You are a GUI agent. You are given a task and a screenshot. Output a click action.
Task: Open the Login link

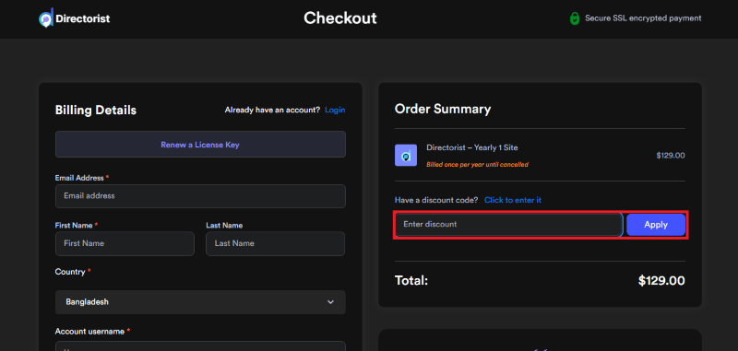pos(335,110)
